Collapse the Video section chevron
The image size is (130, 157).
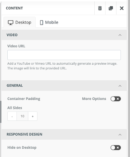point(120,35)
